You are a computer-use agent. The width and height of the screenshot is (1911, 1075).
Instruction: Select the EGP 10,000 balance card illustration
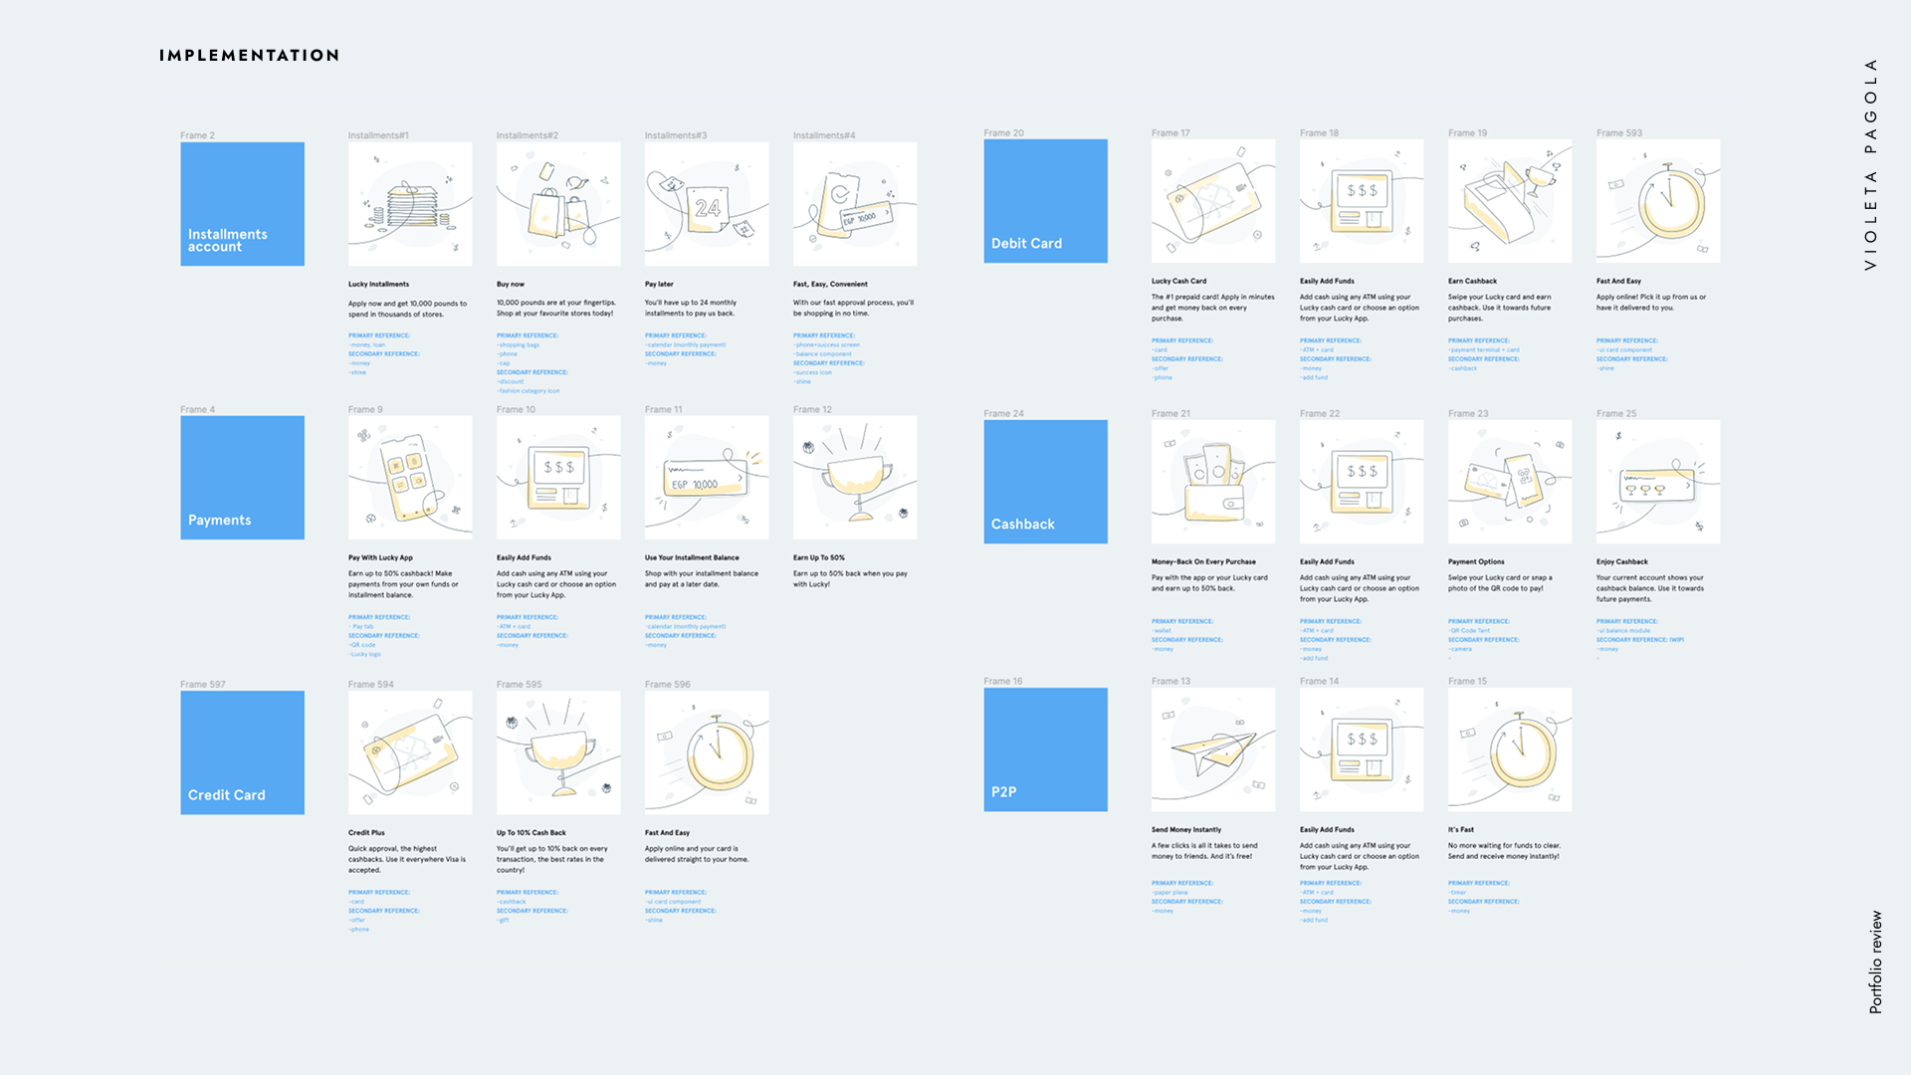coord(706,477)
